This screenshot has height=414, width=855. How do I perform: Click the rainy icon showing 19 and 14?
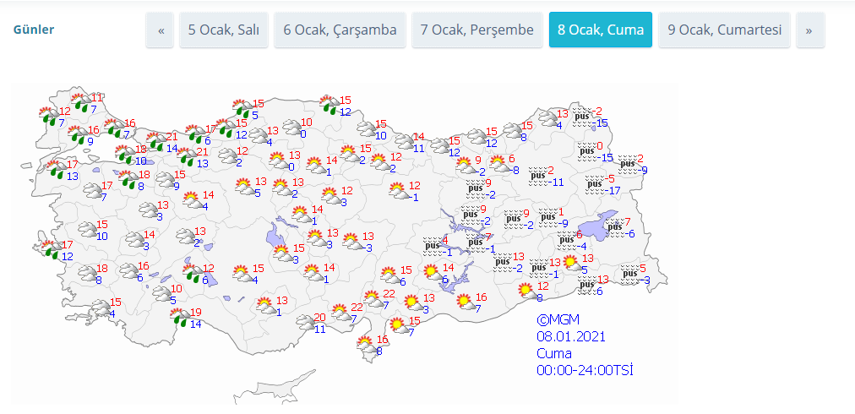tap(180, 318)
